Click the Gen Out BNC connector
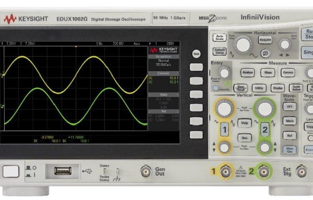Image resolution: width=313 pixels, height=200 pixels. 146,171
